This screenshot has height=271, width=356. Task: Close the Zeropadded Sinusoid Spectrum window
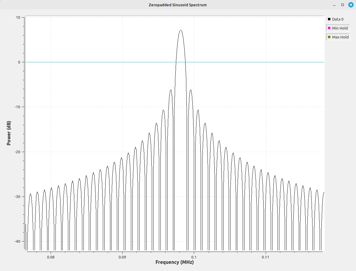click(351, 5)
